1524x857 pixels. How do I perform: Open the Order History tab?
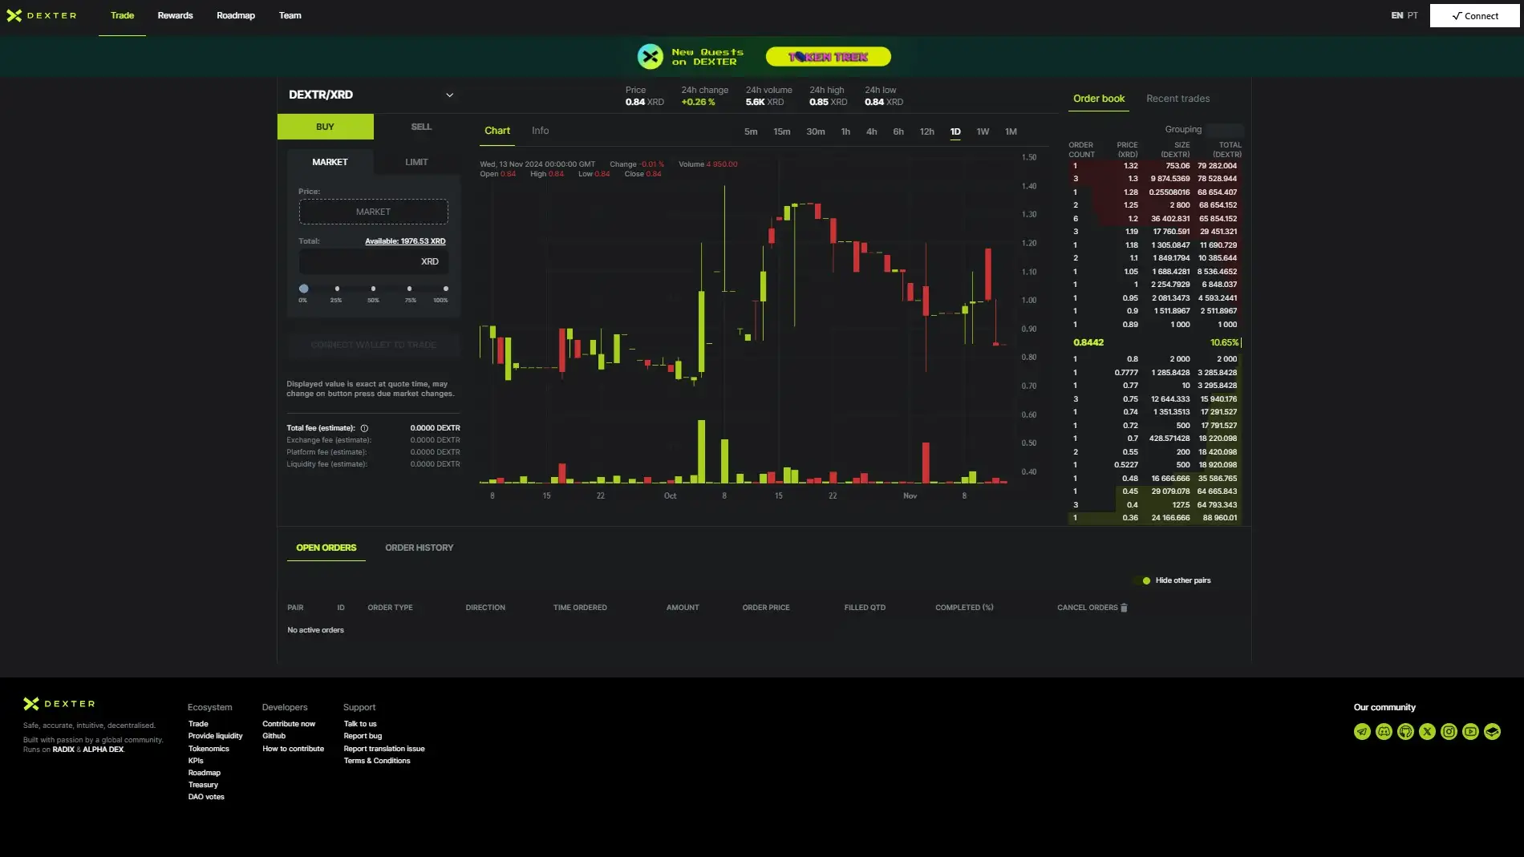[x=419, y=548]
